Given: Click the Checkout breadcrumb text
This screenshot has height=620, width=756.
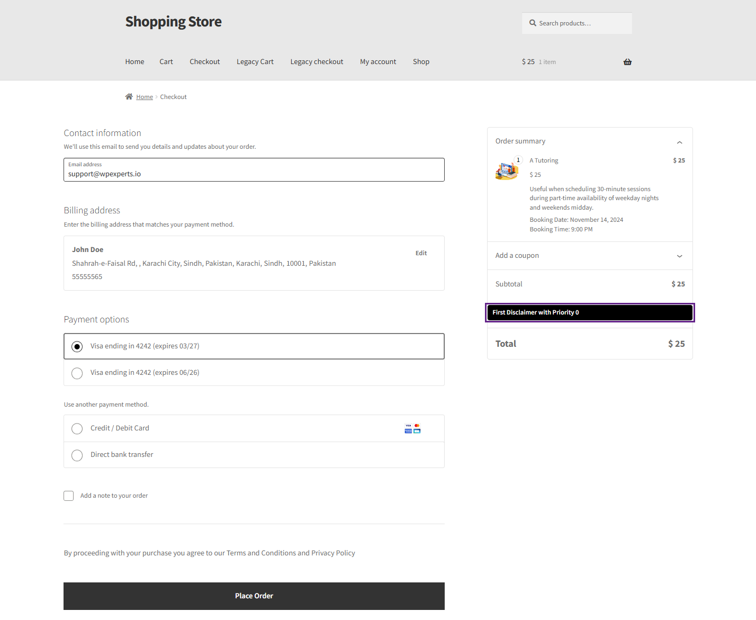Looking at the screenshot, I should point(173,97).
